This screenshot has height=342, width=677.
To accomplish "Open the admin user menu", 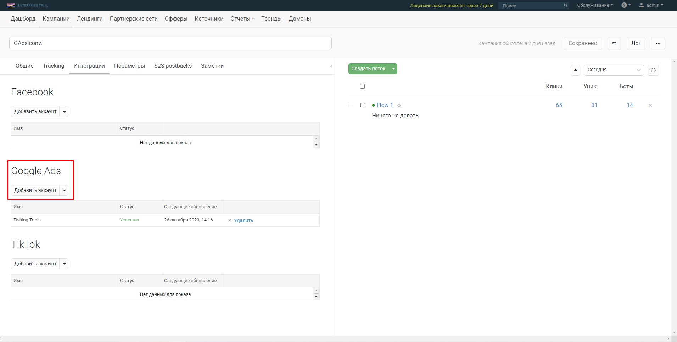I will pos(651,5).
